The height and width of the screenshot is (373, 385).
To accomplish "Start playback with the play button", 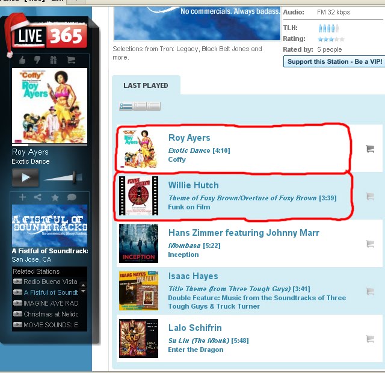I will click(25, 177).
